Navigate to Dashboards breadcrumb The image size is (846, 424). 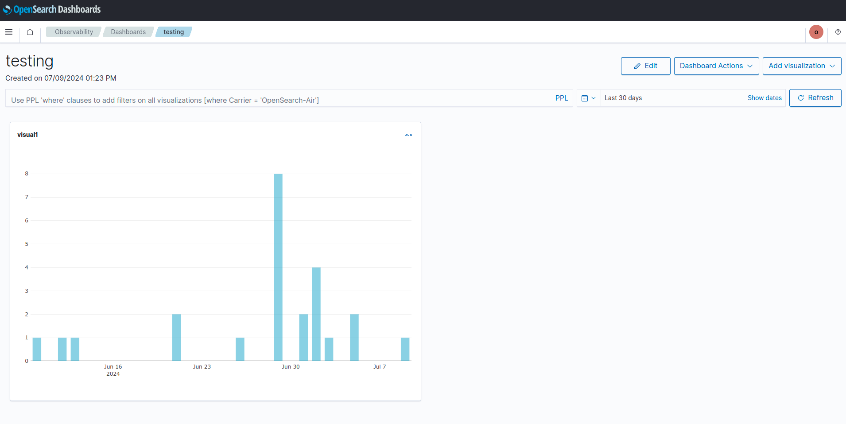[x=128, y=32]
